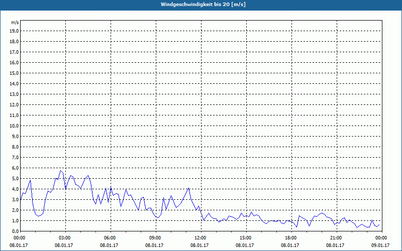Choose the '12,0' y-axis label

coord(14,105)
